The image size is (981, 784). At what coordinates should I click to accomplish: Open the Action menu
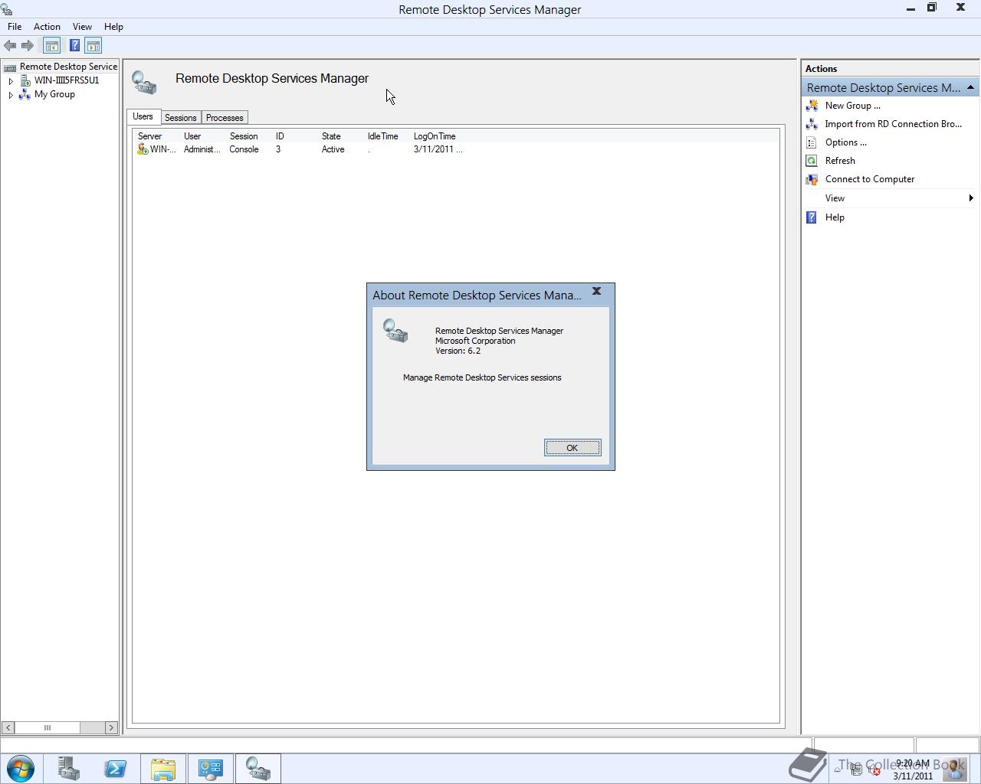tap(47, 27)
